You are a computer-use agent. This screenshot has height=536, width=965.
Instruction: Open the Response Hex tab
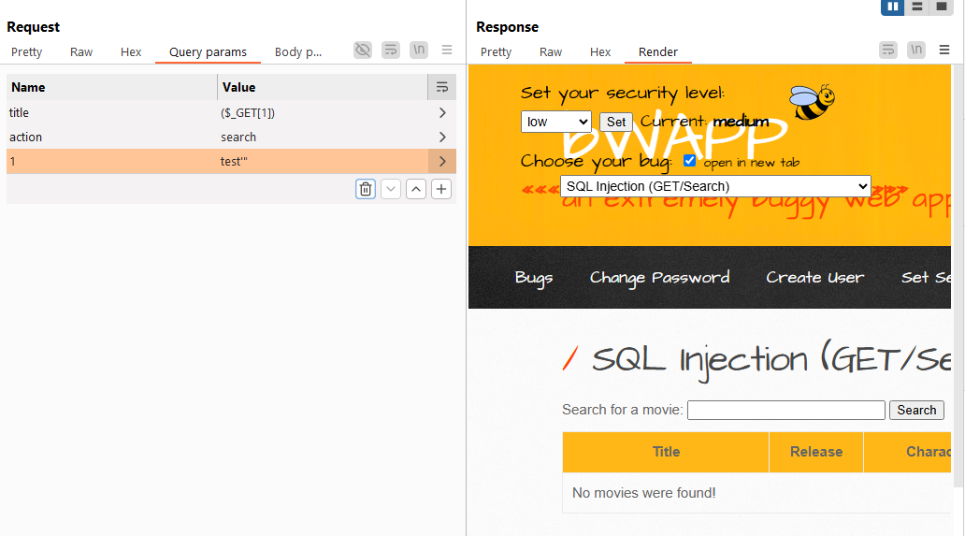click(x=600, y=52)
